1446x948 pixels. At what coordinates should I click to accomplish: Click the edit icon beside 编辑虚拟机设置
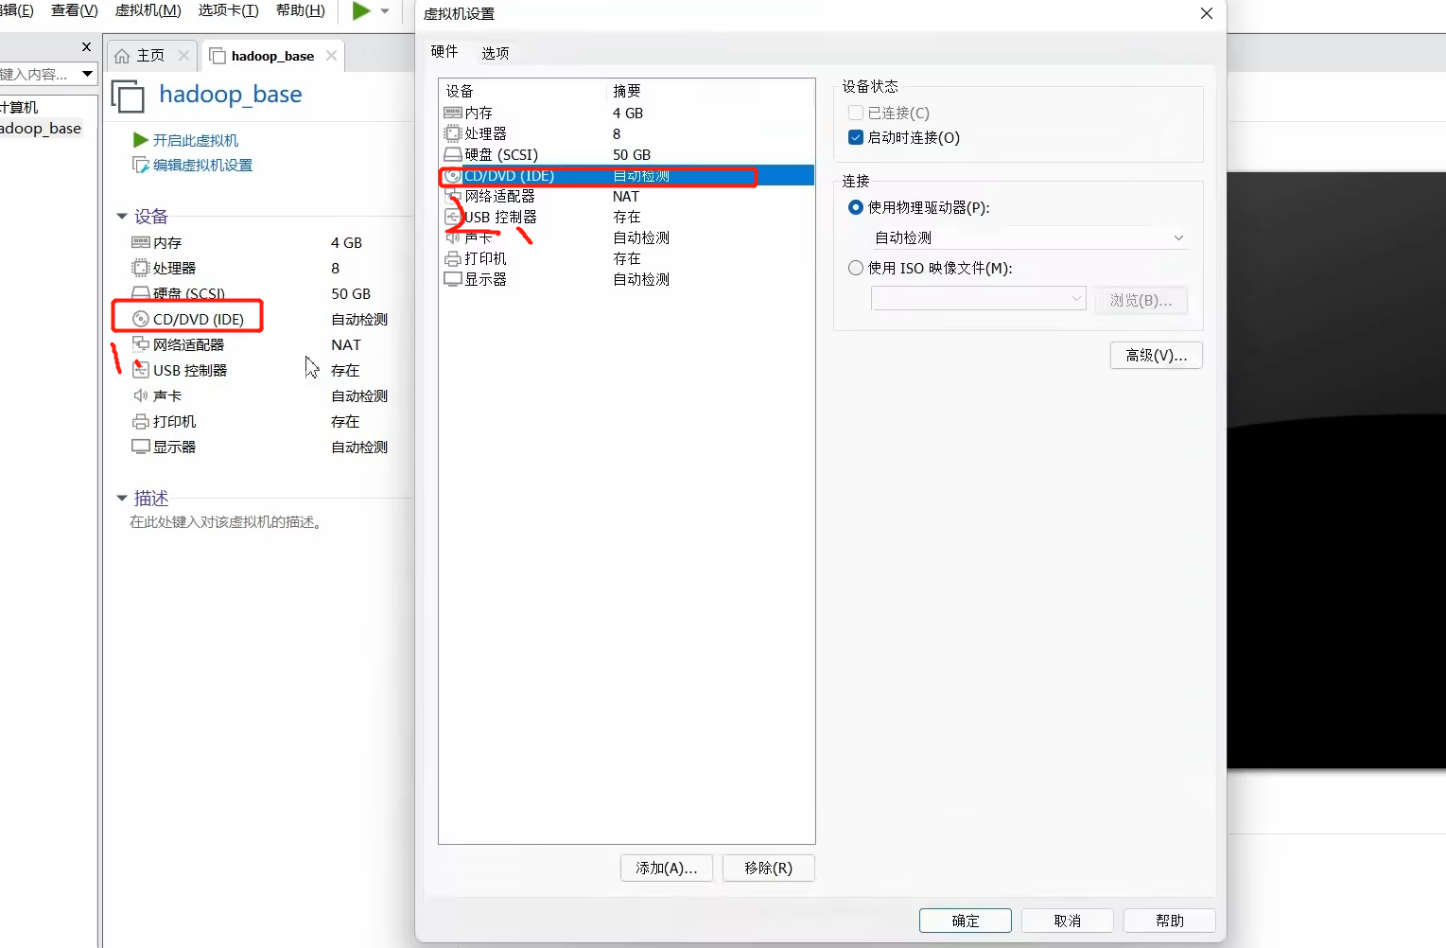click(141, 166)
